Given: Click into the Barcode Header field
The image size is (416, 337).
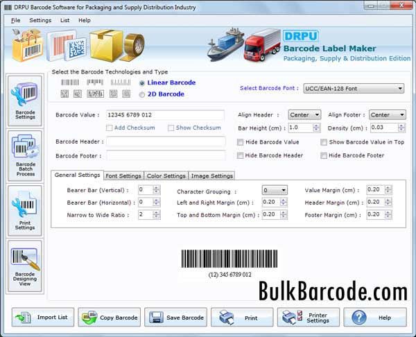Looking at the screenshot, I should pyautogui.click(x=166, y=141).
